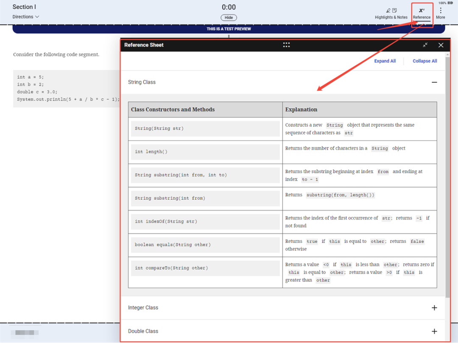Grab the Reference Sheet drag handle
The image size is (458, 343).
[x=287, y=45]
